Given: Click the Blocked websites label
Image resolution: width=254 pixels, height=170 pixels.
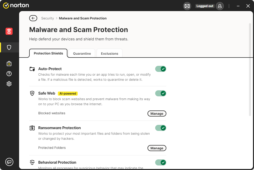Looking at the screenshot, I should pyautogui.click(x=52, y=113).
